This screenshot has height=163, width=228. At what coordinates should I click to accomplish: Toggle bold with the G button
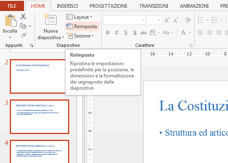(107, 33)
